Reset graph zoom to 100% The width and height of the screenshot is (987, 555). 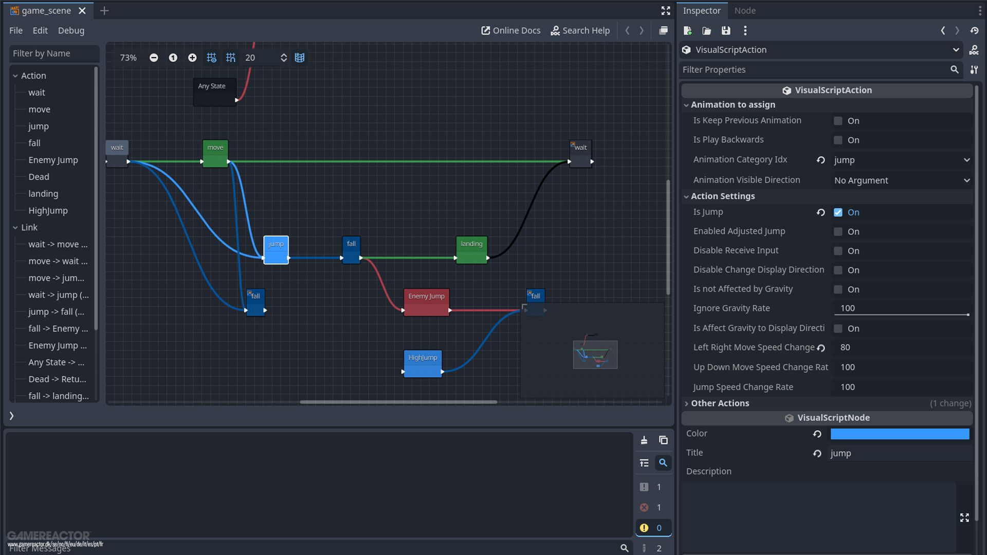point(173,58)
